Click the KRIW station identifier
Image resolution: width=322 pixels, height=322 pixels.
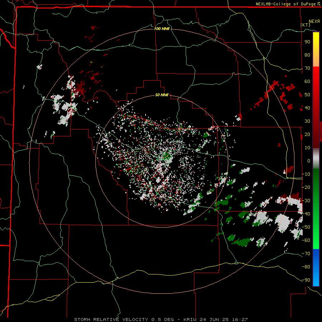click(x=190, y=319)
